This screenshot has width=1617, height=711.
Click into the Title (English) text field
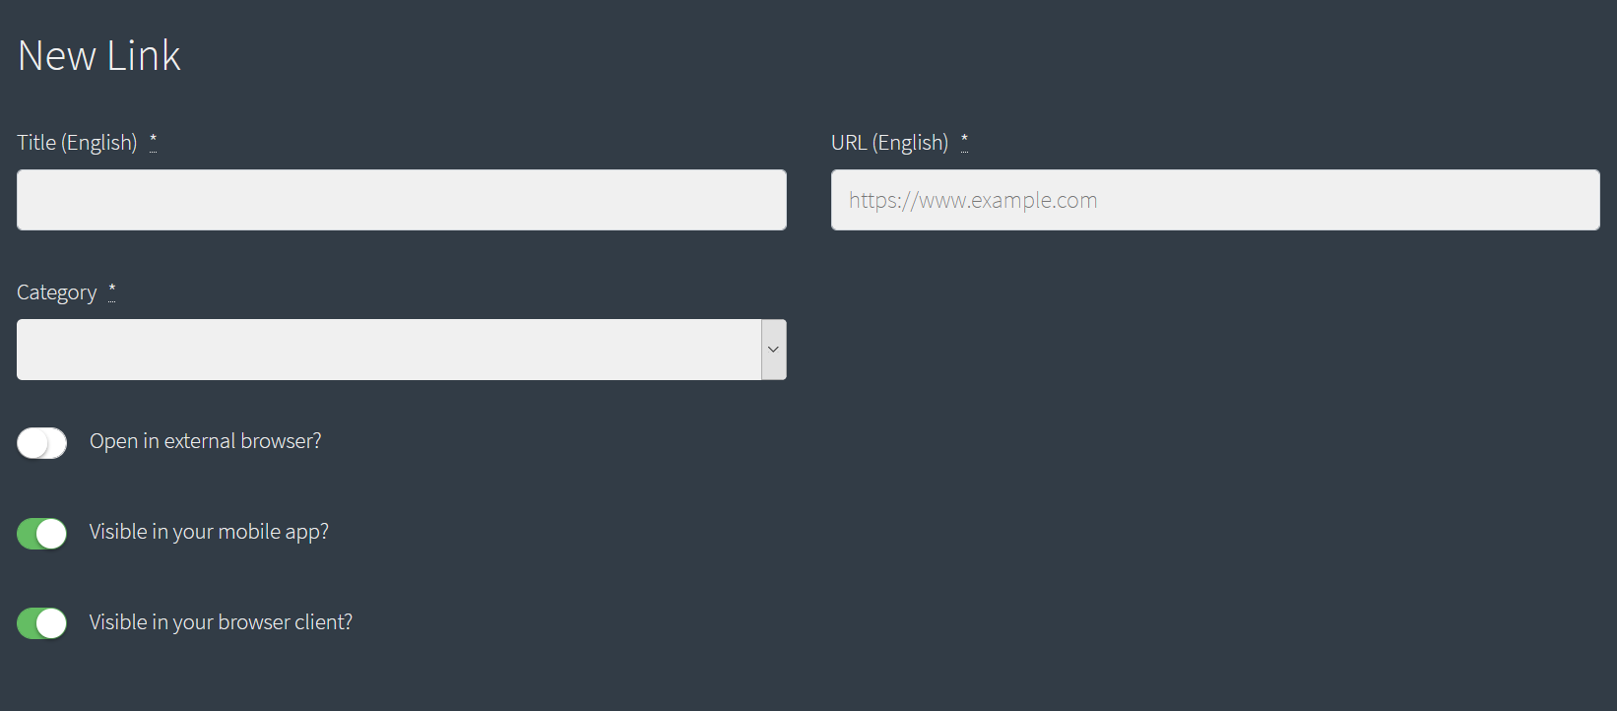pos(402,200)
